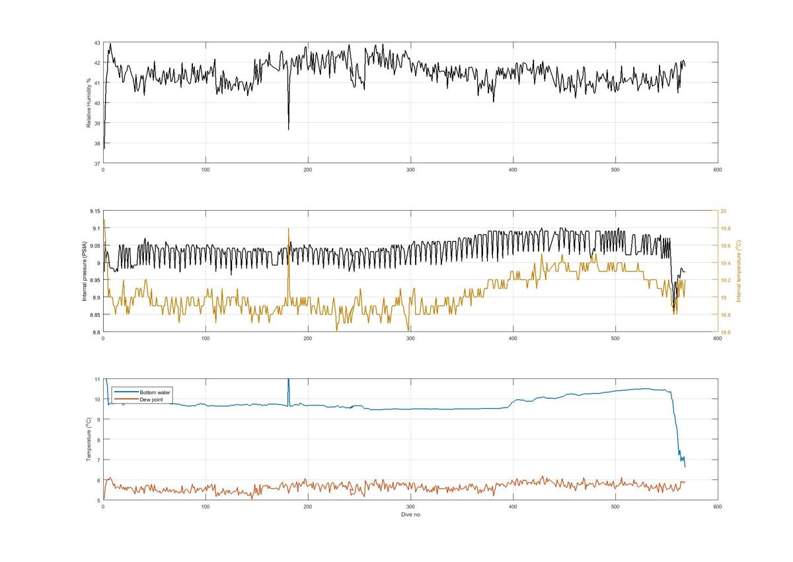Select the 19.8 tick on internal temperature axis
Viewport: 793px width, 562px height.
pyautogui.click(x=725, y=228)
